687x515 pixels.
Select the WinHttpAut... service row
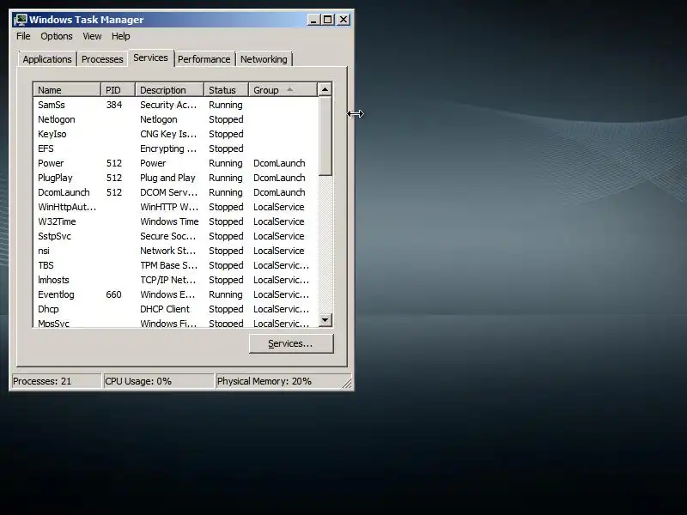(175, 207)
